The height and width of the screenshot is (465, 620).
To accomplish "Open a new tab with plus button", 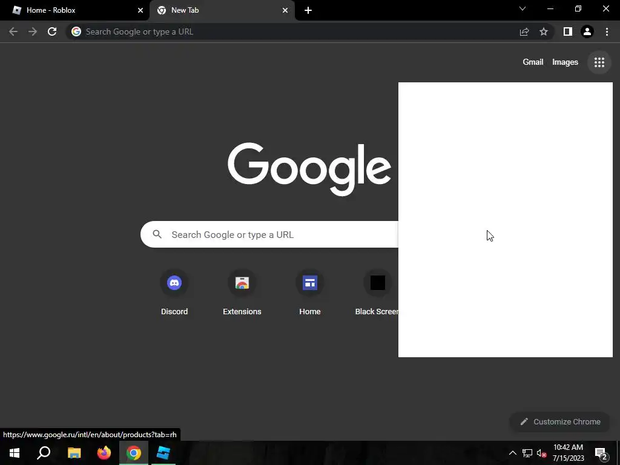I will pos(308,10).
